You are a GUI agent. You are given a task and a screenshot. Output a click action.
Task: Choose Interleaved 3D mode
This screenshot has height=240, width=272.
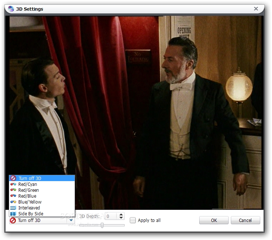pos(42,208)
